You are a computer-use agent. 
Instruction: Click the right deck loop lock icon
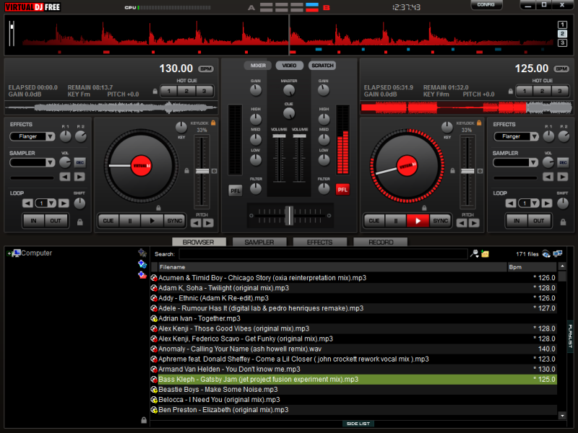pyautogui.click(x=564, y=222)
